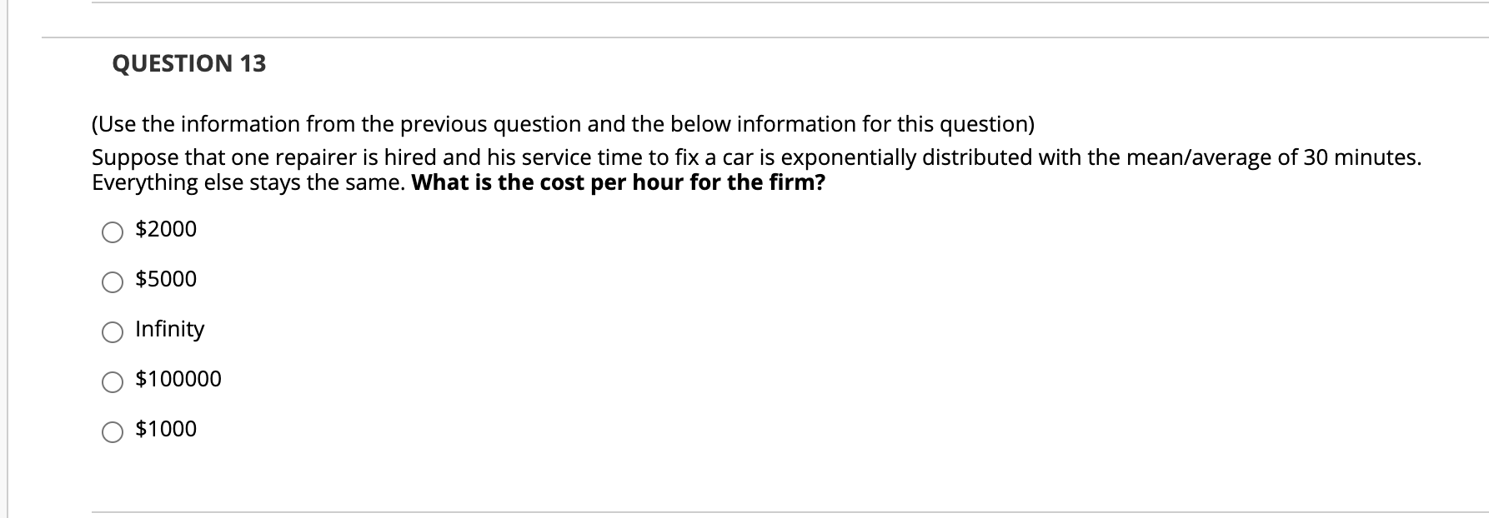
Task: Click the $2000 answer label
Action: (x=165, y=229)
